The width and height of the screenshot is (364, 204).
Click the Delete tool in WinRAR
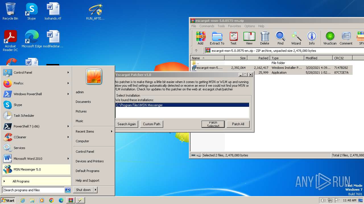point(264,38)
